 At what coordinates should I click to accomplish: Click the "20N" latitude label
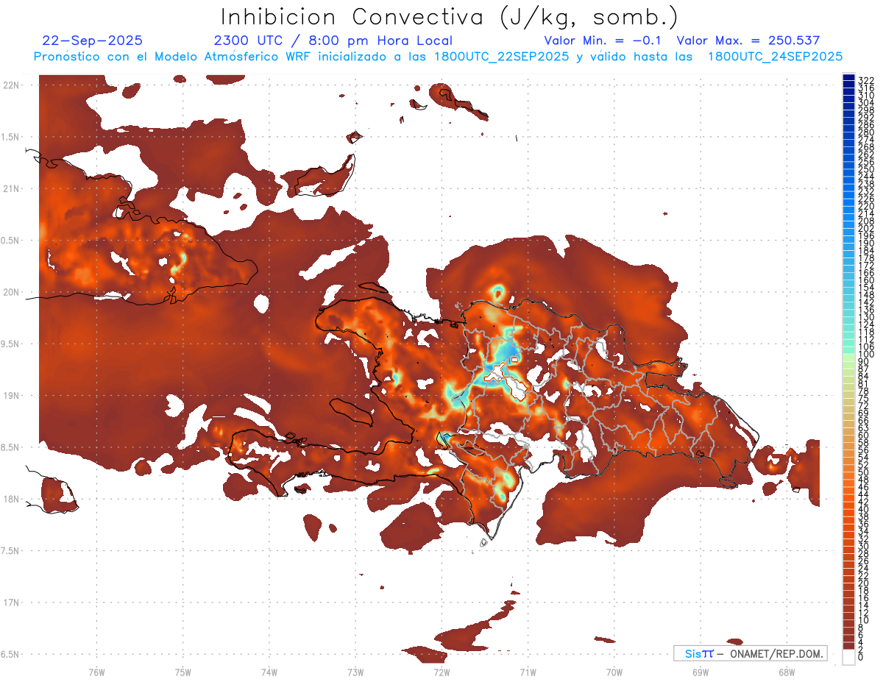12,292
